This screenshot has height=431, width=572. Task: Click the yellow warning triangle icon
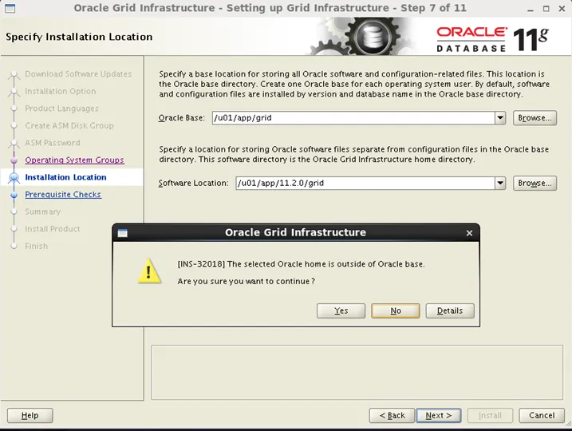tap(149, 271)
